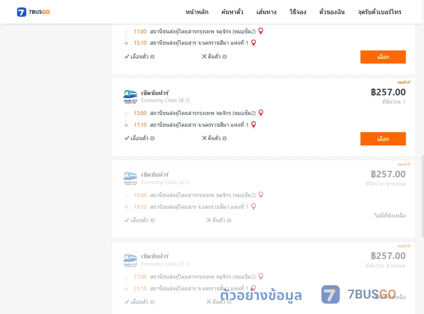Click info icon beside เลื่อนตั๋ว in 11:00 trip

coord(152,57)
